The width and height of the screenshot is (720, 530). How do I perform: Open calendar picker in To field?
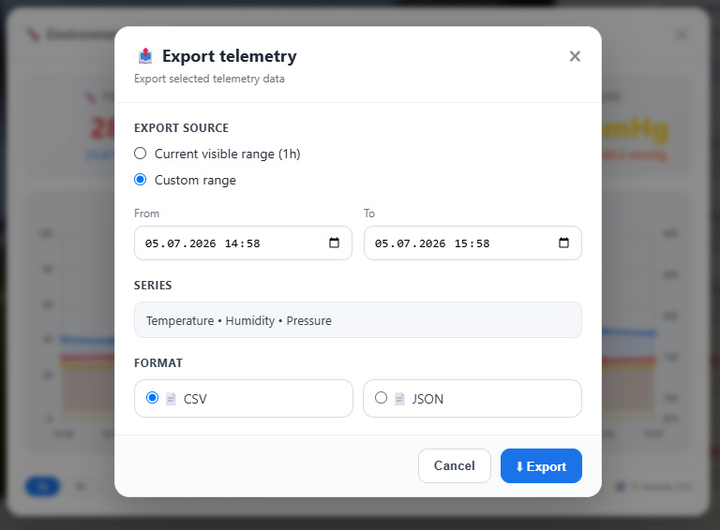(x=563, y=243)
